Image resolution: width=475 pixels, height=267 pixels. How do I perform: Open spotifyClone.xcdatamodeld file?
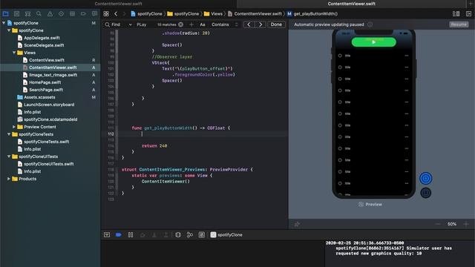tap(50, 119)
